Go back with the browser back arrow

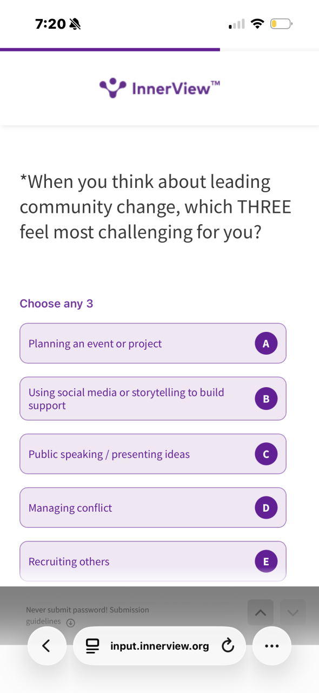[x=46, y=645]
